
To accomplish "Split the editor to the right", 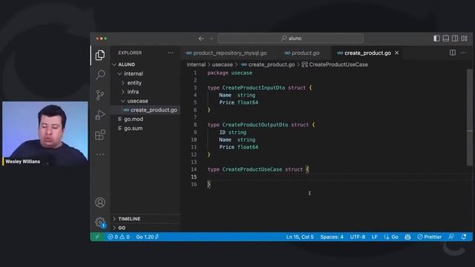I will [453, 53].
